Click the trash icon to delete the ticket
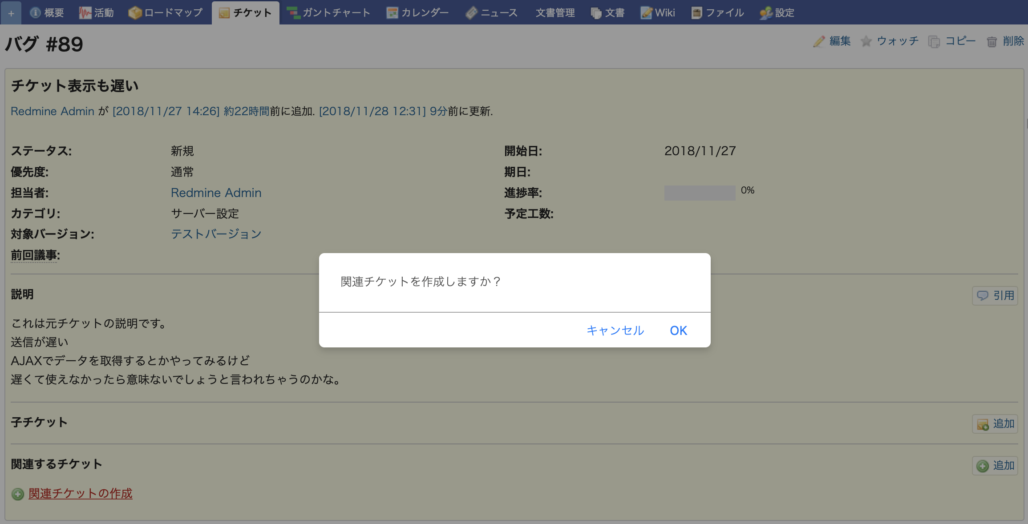This screenshot has width=1028, height=524. point(992,41)
